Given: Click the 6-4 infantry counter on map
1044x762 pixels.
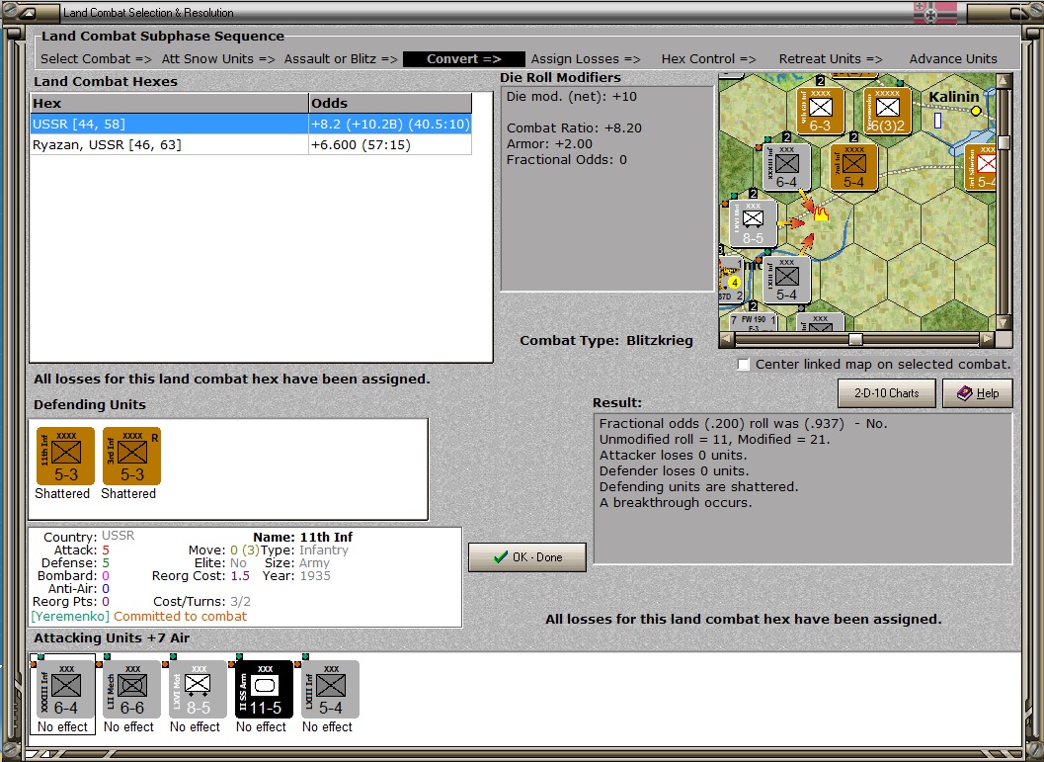Looking at the screenshot, I should tap(786, 166).
